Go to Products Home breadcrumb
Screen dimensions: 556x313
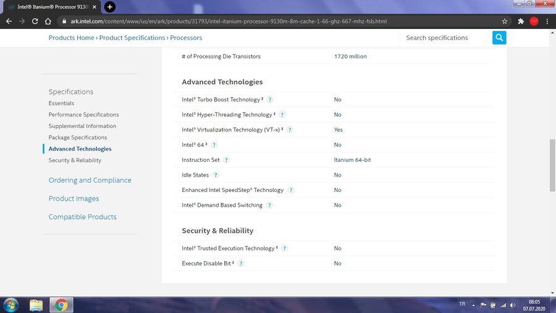coord(71,38)
